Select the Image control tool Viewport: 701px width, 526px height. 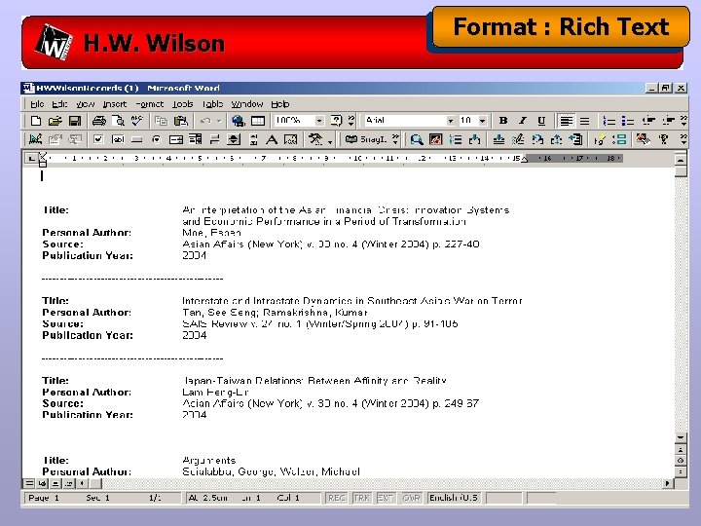click(291, 139)
